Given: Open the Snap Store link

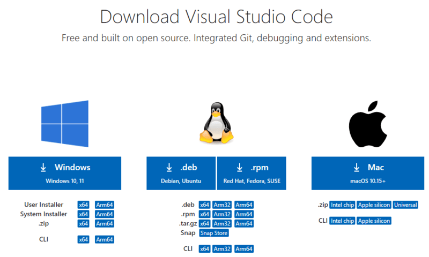Looking at the screenshot, I should point(214,233).
